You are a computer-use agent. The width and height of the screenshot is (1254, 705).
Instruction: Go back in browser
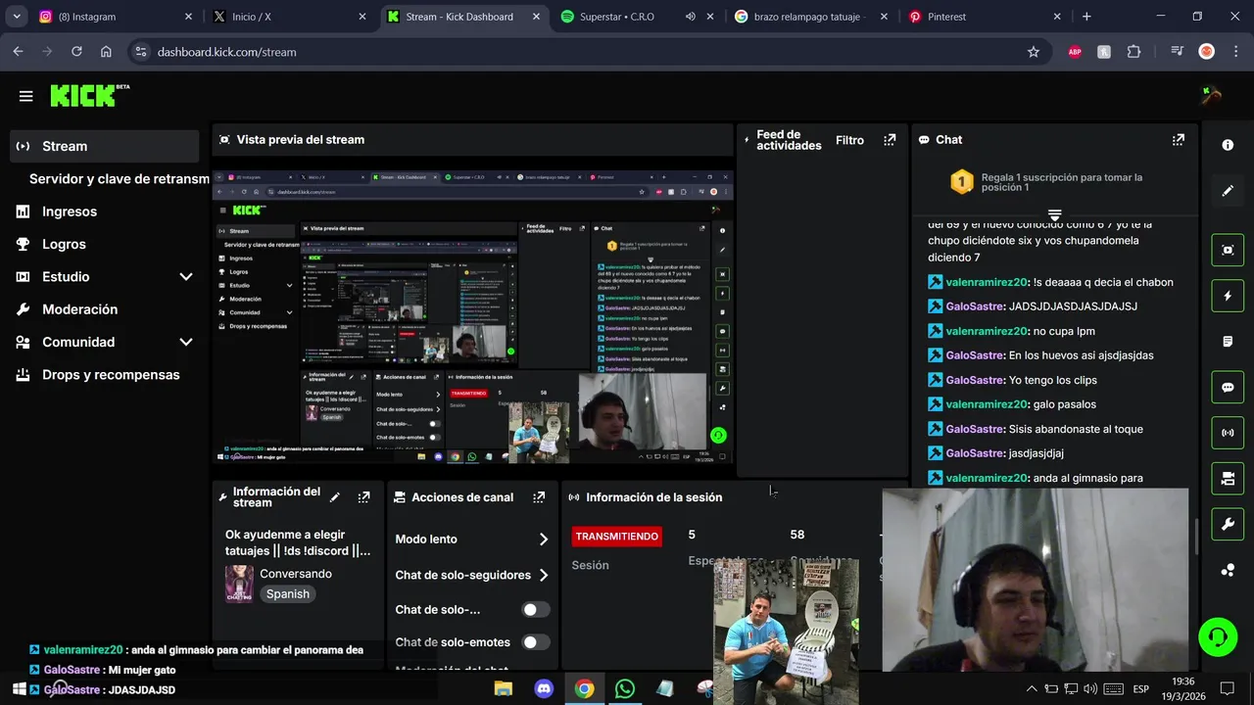pos(18,52)
